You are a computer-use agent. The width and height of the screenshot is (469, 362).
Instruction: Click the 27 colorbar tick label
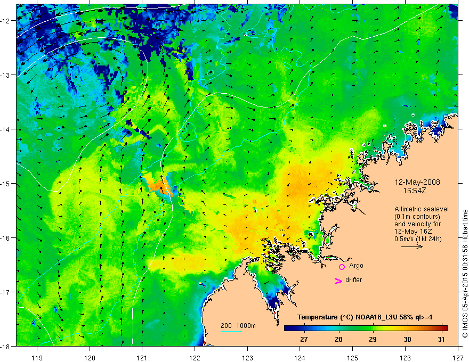pyautogui.click(x=304, y=339)
